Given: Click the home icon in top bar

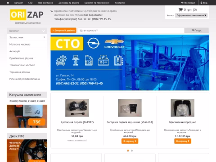Looking at the screenshot, I should pyautogui.click(x=8, y=3).
